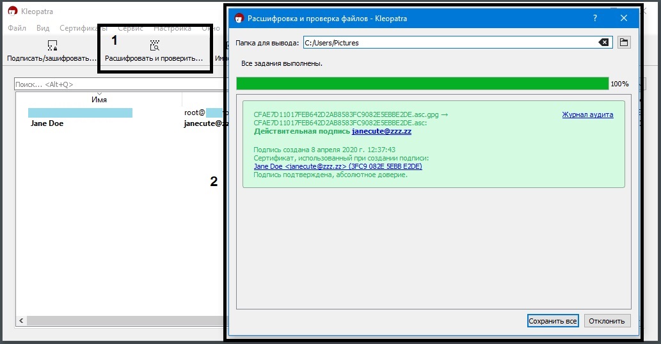661x344 pixels.
Task: Click the Отклонить button
Action: coord(607,321)
